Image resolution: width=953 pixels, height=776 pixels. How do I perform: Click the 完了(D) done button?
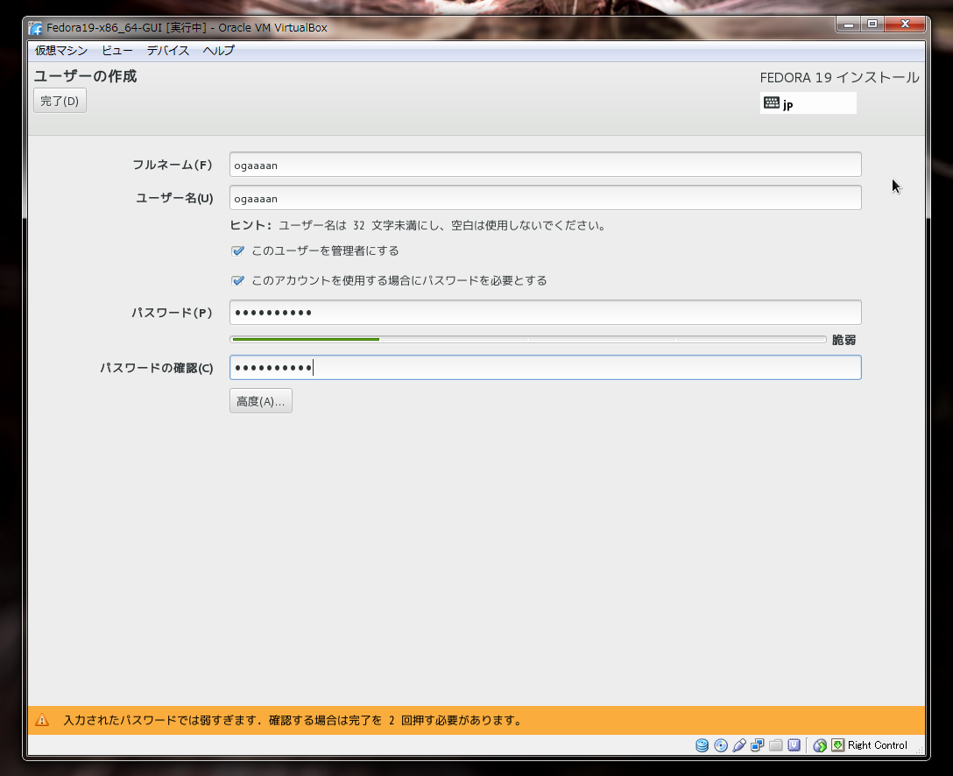click(60, 101)
